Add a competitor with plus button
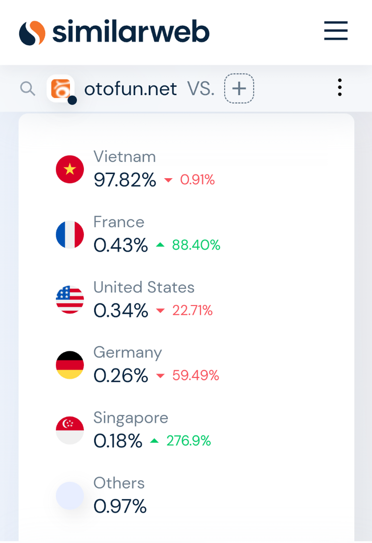 coord(239,89)
